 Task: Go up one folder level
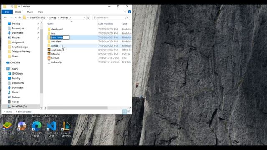coord(20,17)
